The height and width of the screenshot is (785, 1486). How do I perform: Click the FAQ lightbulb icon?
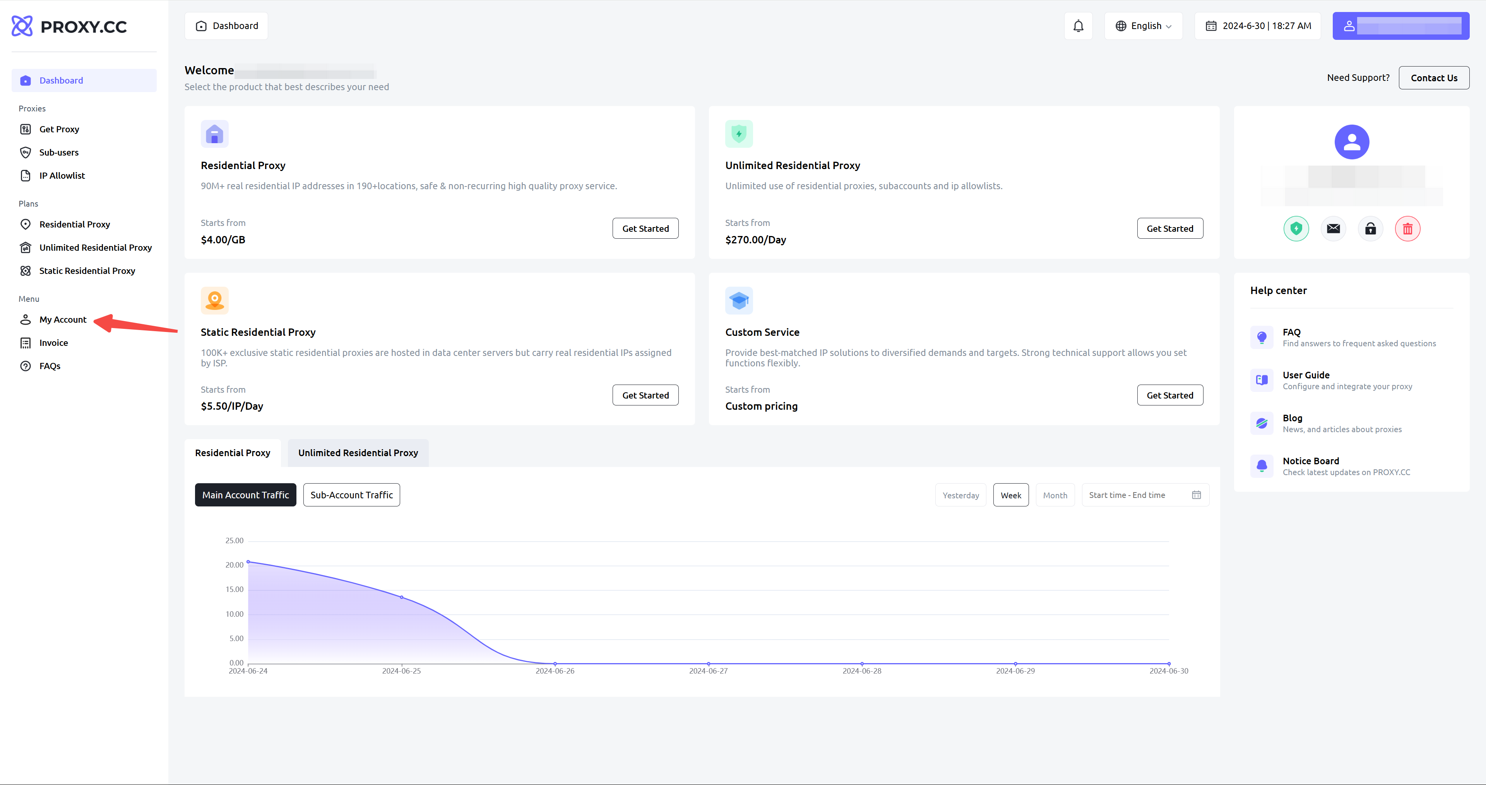coord(1262,337)
